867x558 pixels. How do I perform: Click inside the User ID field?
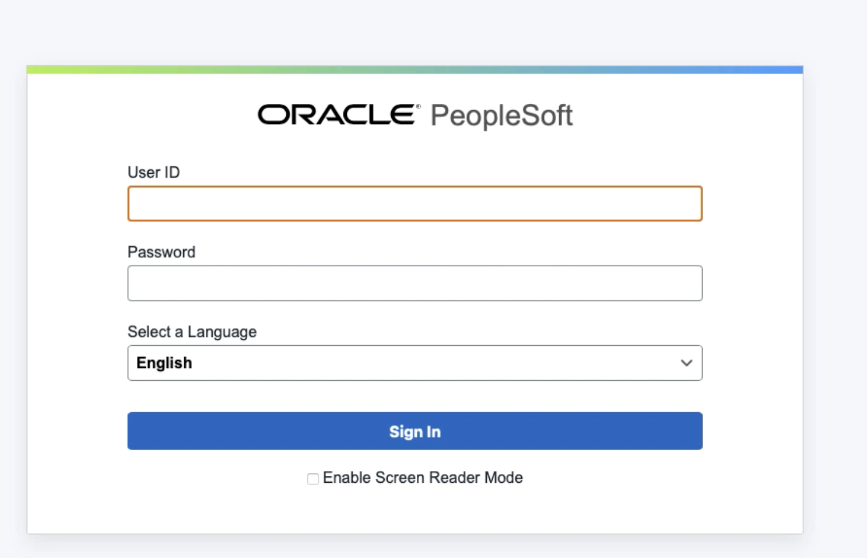[x=415, y=203]
